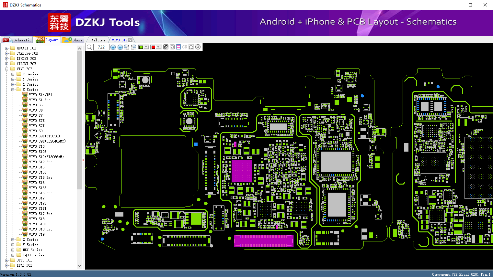Click the omega resistance icon

pos(191,47)
